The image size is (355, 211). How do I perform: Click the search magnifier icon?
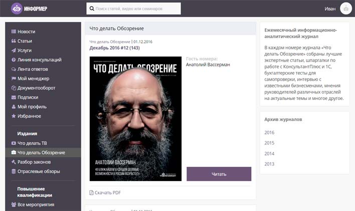[92, 8]
